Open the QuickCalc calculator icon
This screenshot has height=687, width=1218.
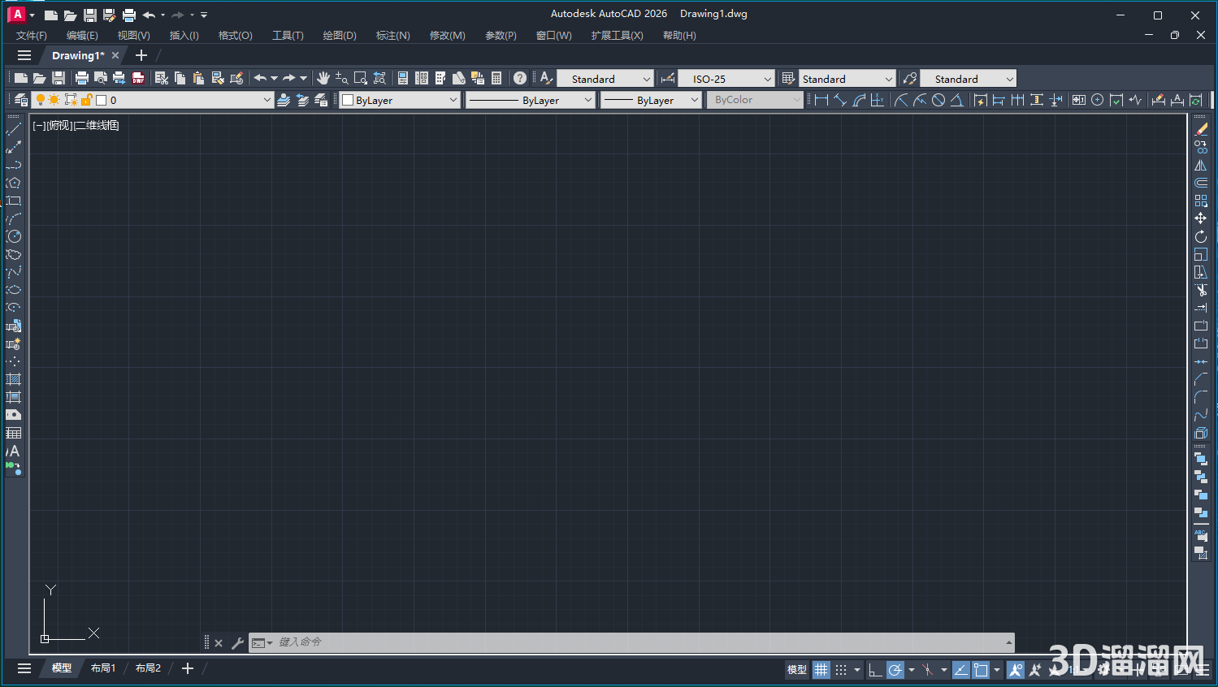[x=496, y=78]
